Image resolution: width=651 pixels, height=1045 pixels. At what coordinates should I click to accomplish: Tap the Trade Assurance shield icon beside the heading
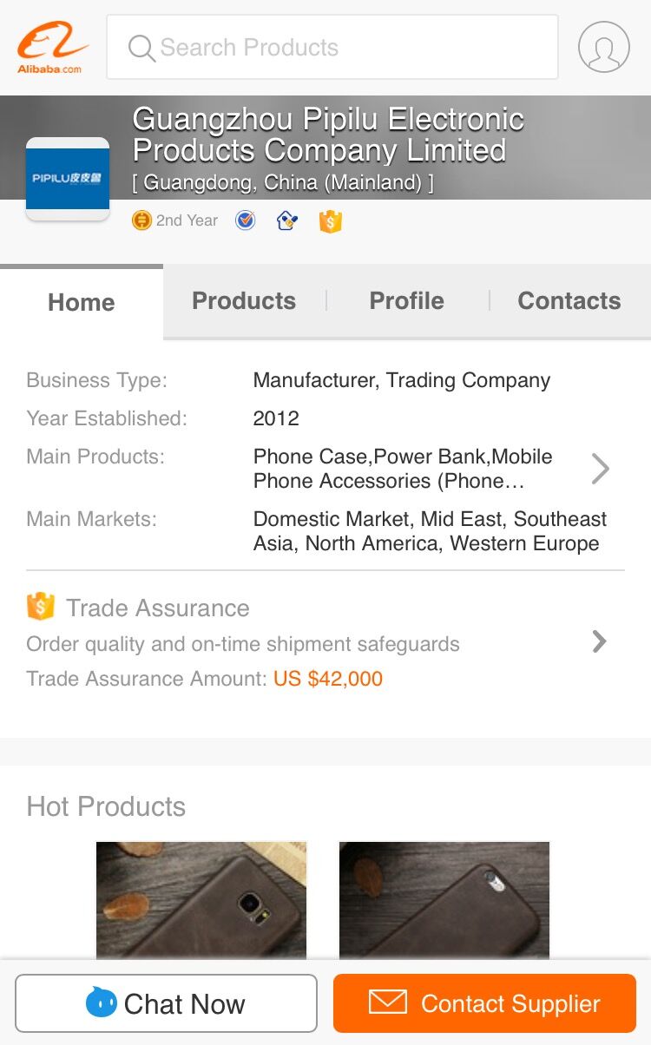[40, 607]
